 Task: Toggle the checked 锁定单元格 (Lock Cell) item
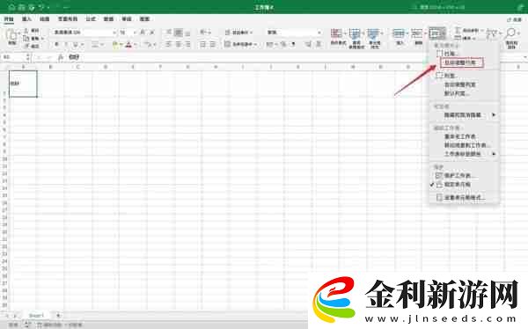[464, 185]
